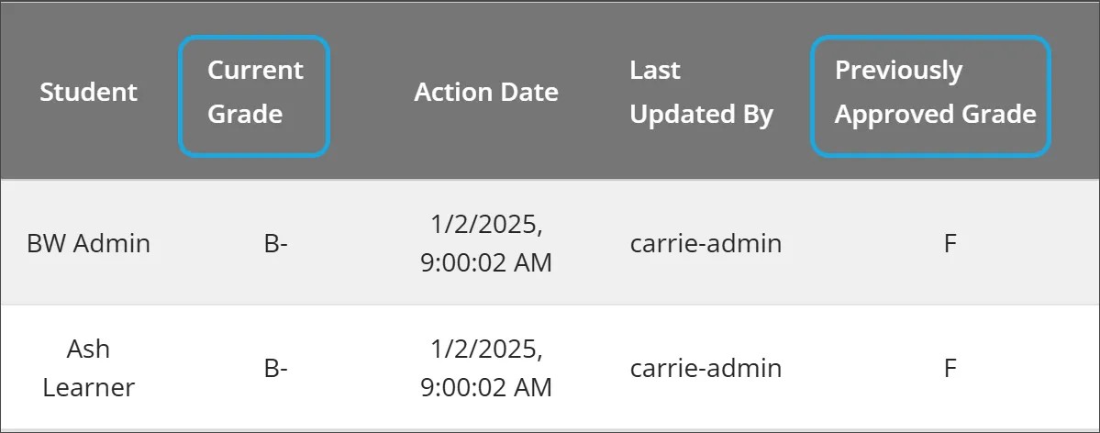
Task: Click the word Previously in the header
Action: pyautogui.click(x=898, y=71)
